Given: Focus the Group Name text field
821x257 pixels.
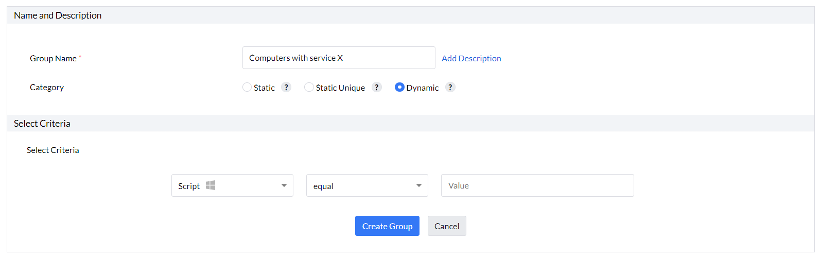Looking at the screenshot, I should [x=339, y=58].
